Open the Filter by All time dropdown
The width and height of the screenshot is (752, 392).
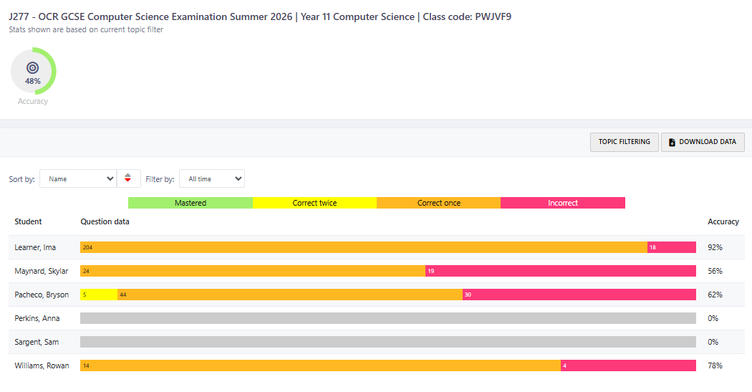(x=211, y=178)
